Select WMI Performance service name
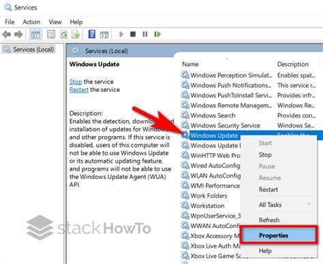 [x=215, y=186]
